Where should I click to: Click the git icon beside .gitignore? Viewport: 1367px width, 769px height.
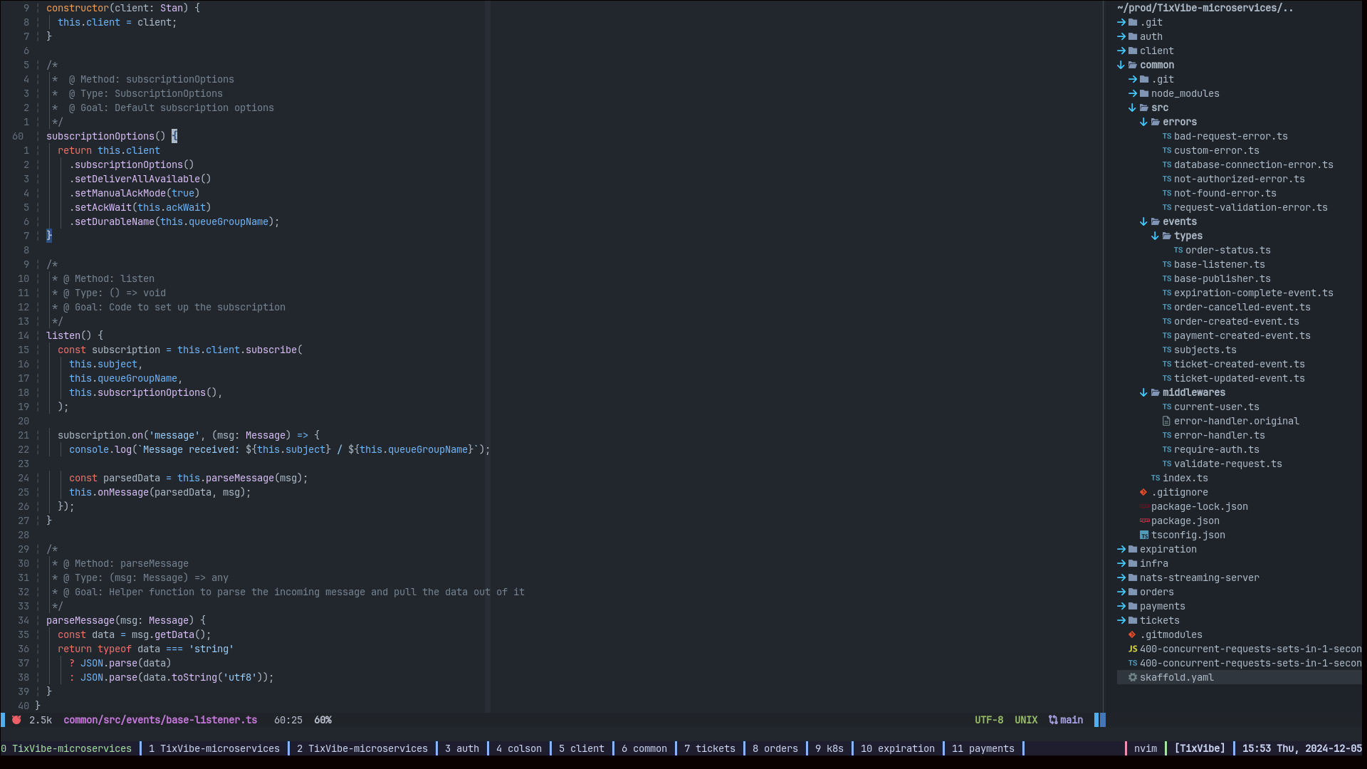click(x=1143, y=492)
